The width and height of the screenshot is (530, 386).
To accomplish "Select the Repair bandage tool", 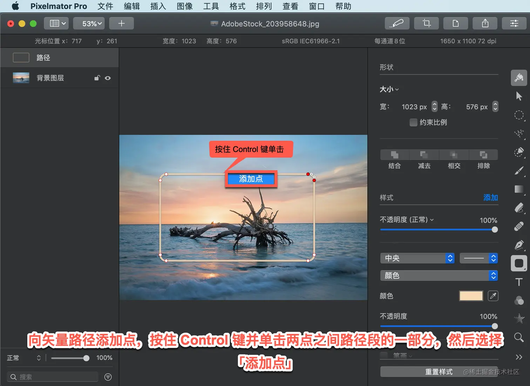I will pyautogui.click(x=519, y=226).
